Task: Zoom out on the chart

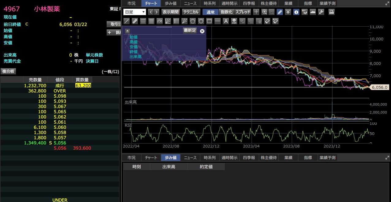Action: 271,12
